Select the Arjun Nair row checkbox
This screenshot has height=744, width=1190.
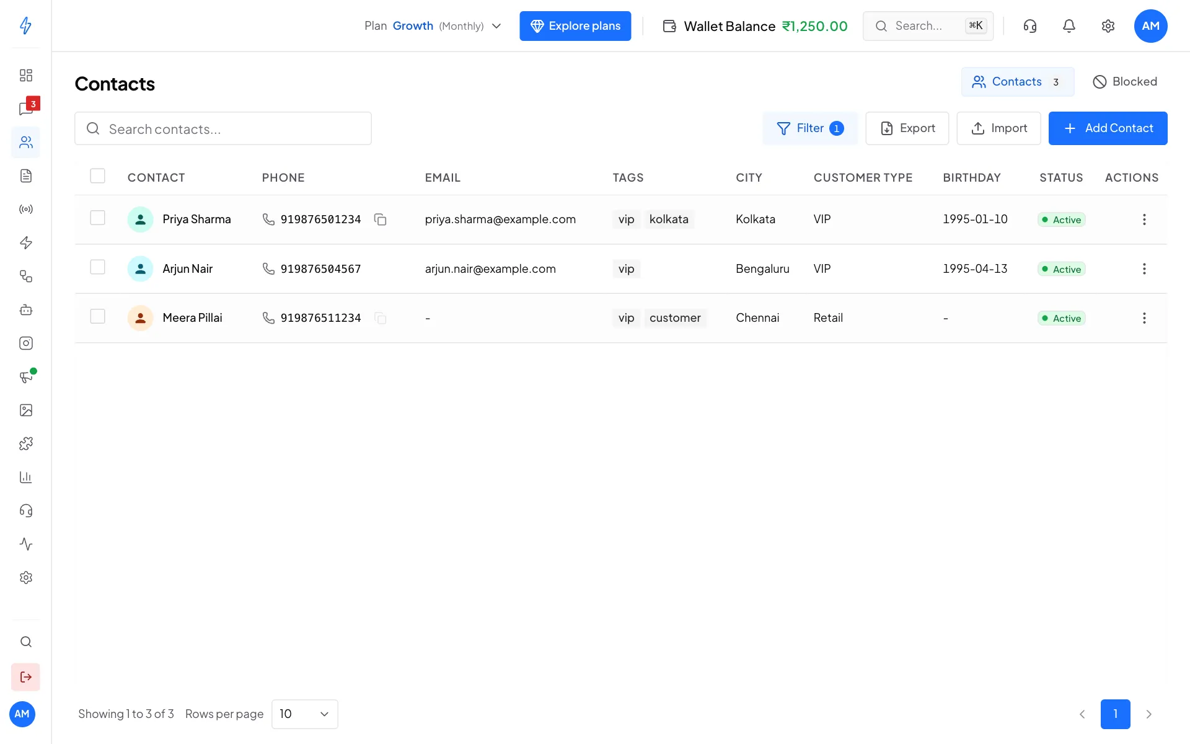(x=97, y=267)
